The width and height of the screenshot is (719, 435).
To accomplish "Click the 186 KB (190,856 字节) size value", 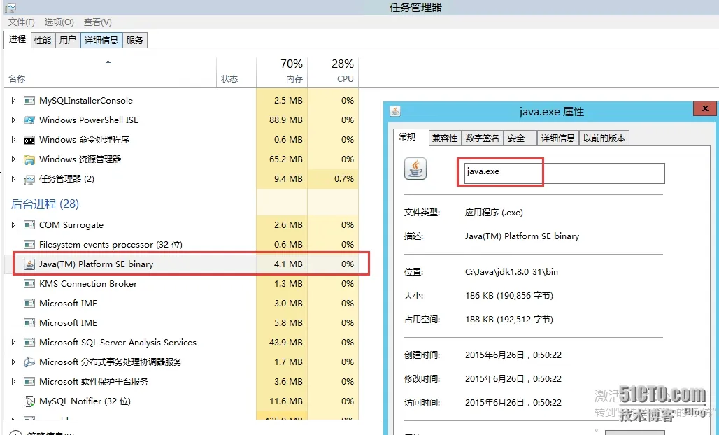I will [x=509, y=296].
